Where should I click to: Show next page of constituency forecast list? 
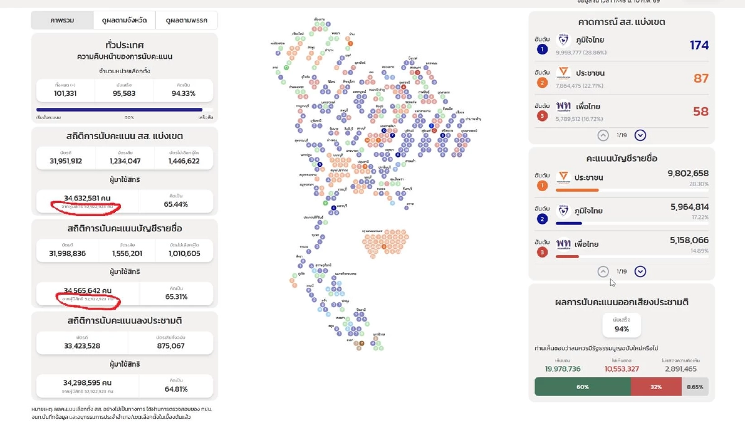[x=640, y=135]
